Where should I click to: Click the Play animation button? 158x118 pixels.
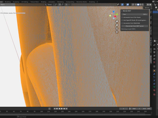[62, 108]
